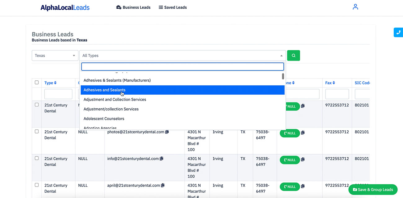Open Business Leads navigation tab

pyautogui.click(x=133, y=7)
